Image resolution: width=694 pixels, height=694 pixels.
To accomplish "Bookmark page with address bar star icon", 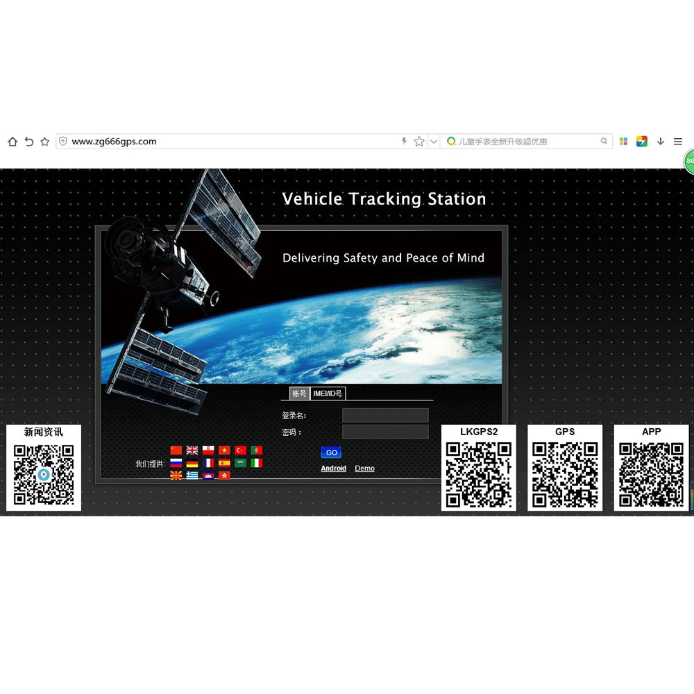I will (419, 142).
